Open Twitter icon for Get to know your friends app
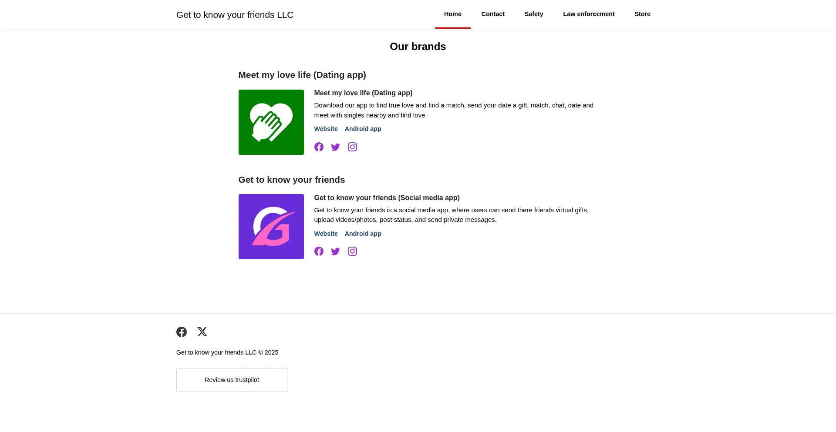Viewport: 836px width, 432px height. [335, 251]
